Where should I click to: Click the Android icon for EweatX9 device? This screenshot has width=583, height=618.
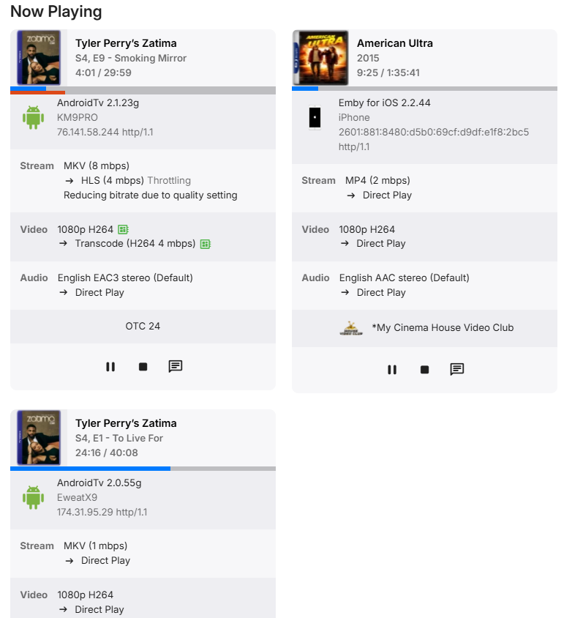pos(34,497)
